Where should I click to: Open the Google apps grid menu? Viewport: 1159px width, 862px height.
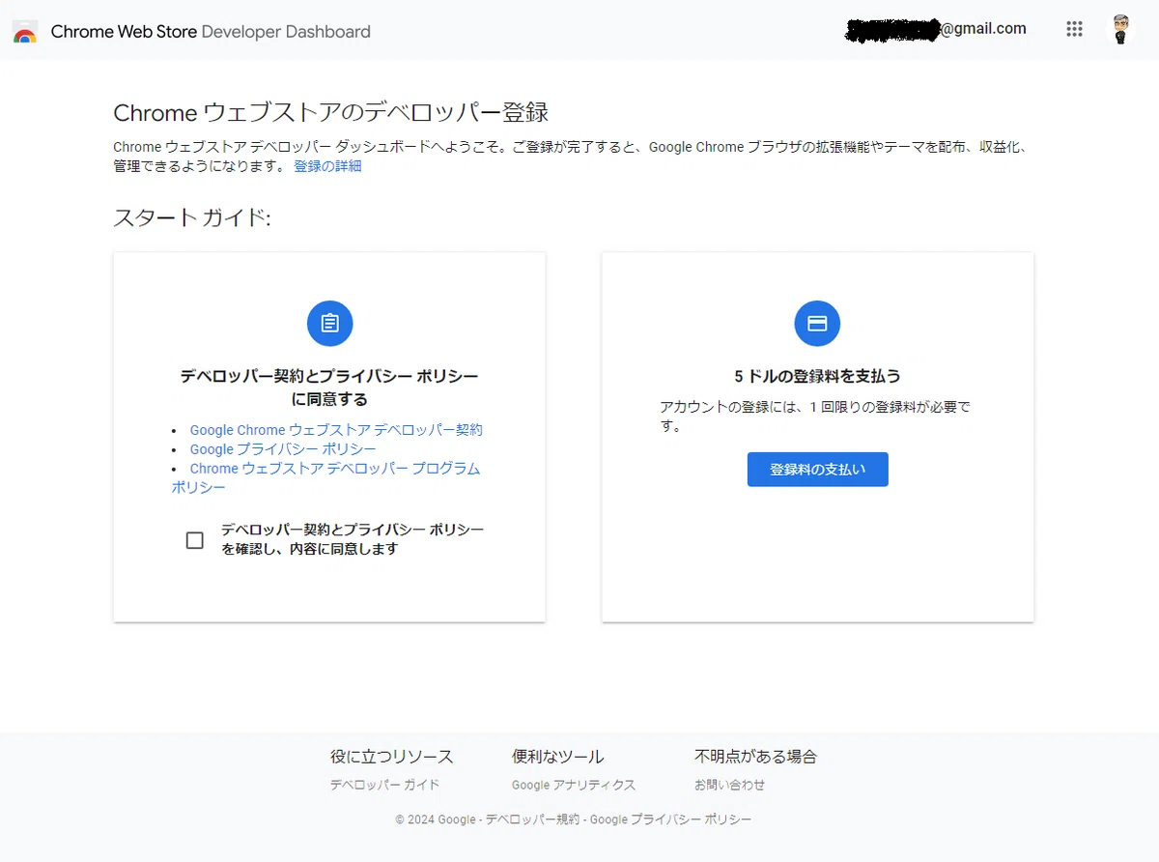(x=1074, y=29)
